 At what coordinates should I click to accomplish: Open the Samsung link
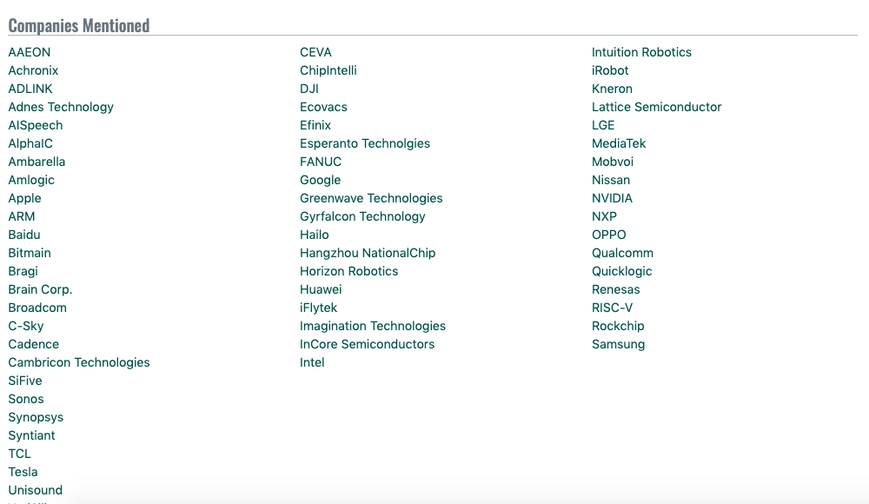click(x=618, y=344)
